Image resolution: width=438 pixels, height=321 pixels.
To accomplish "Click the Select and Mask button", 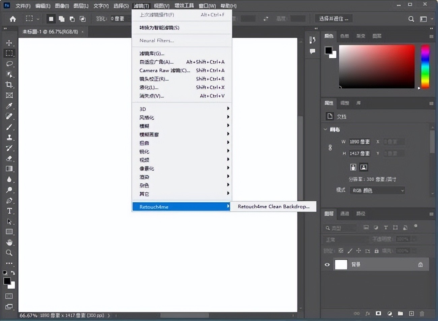I will [334, 19].
